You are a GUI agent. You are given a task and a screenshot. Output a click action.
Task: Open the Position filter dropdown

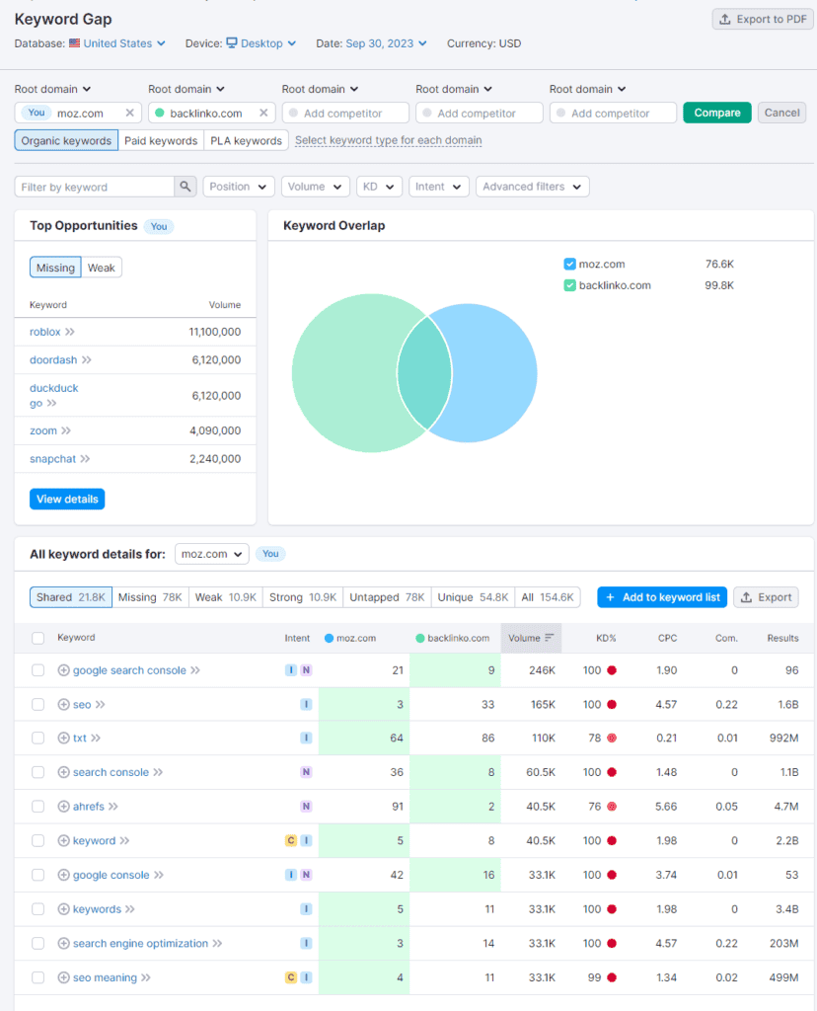tap(238, 186)
